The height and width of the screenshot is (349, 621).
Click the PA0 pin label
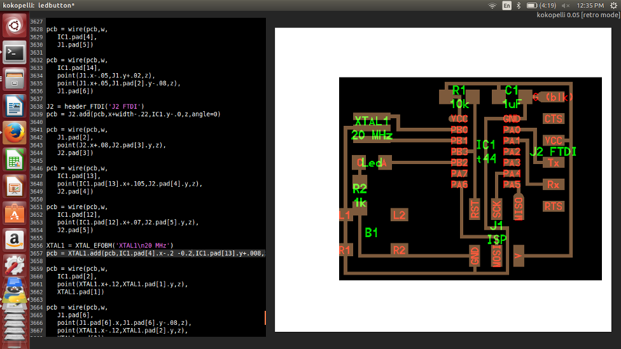tap(512, 130)
